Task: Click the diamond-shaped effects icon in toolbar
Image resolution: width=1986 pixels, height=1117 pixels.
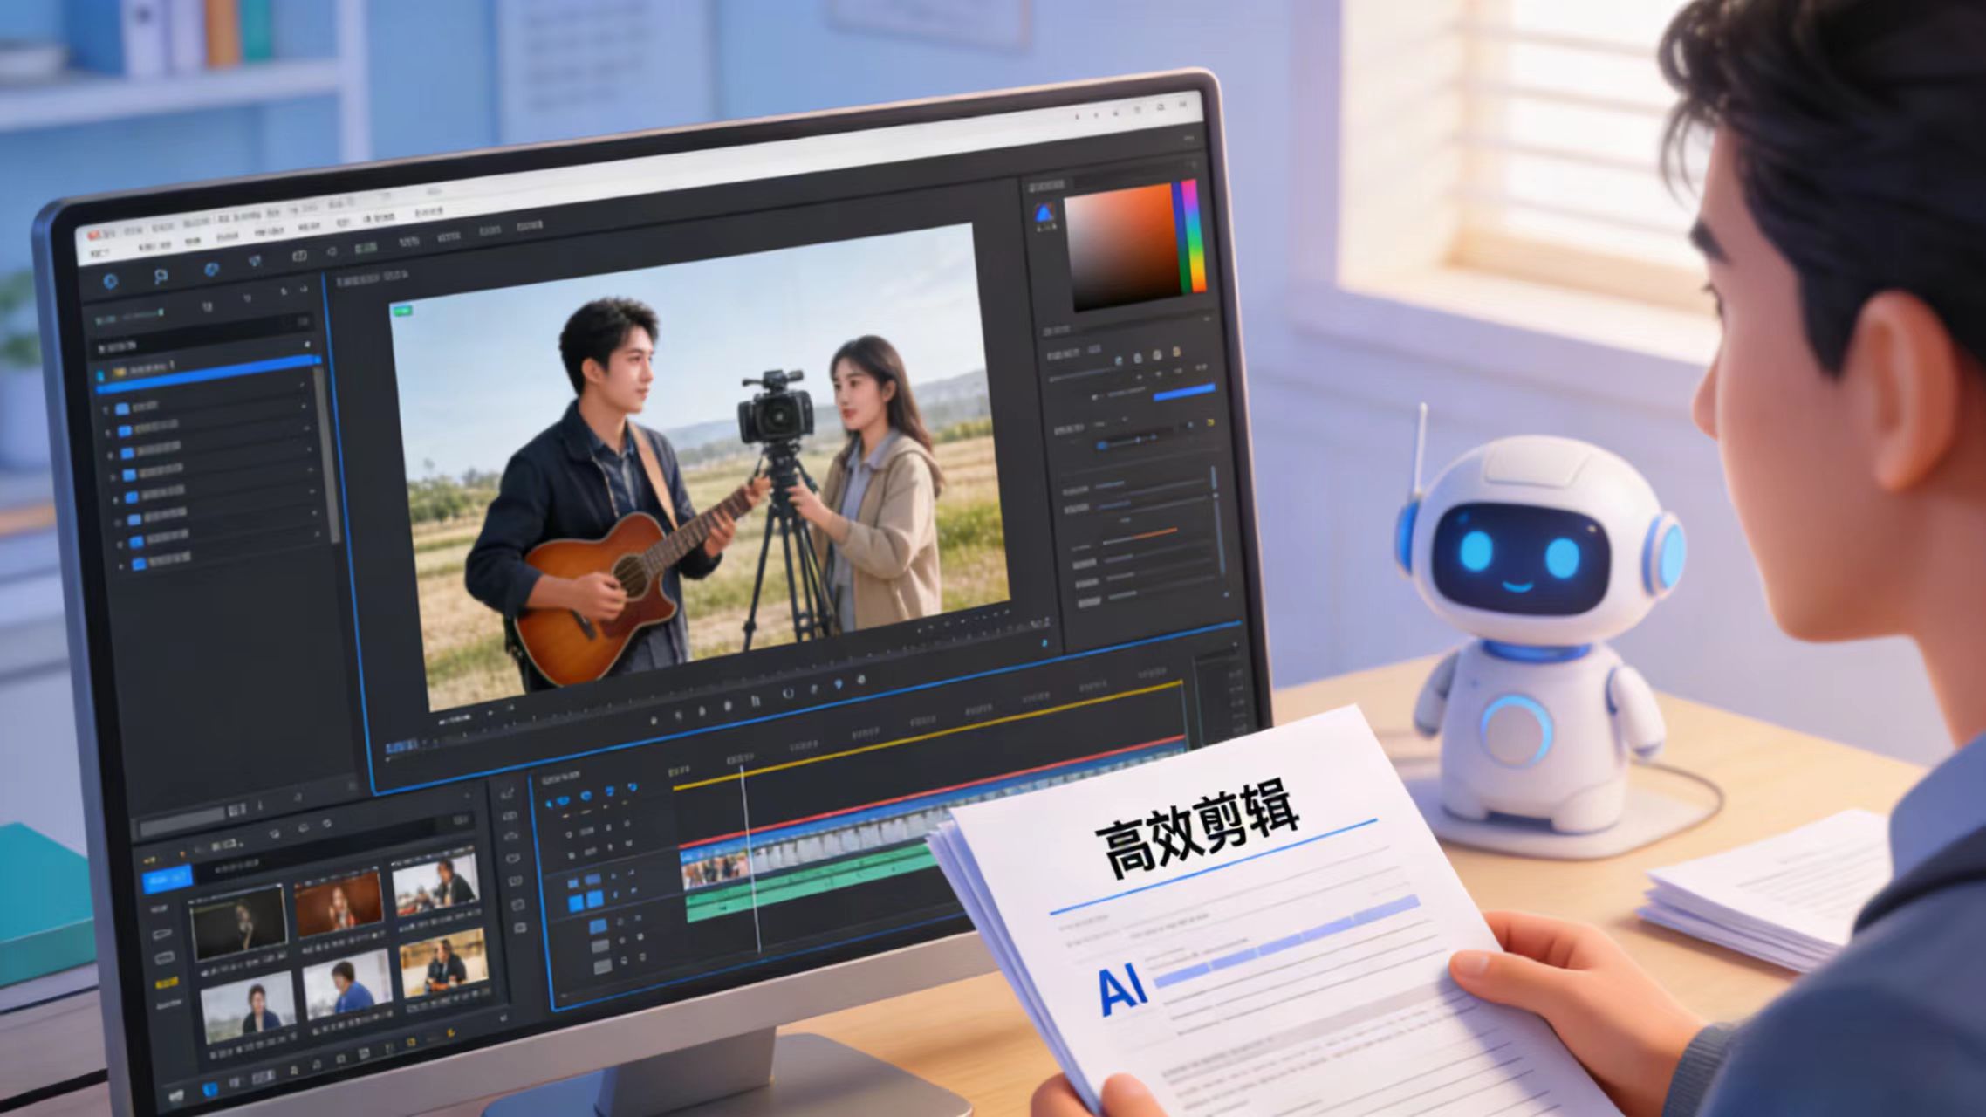Action: (x=255, y=261)
